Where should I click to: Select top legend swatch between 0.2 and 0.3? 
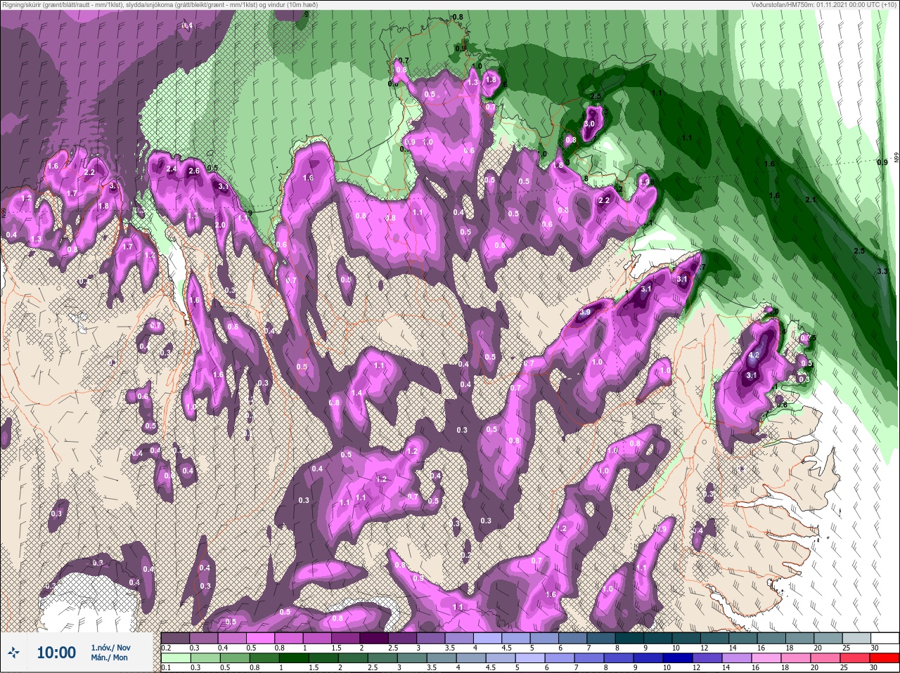point(176,638)
